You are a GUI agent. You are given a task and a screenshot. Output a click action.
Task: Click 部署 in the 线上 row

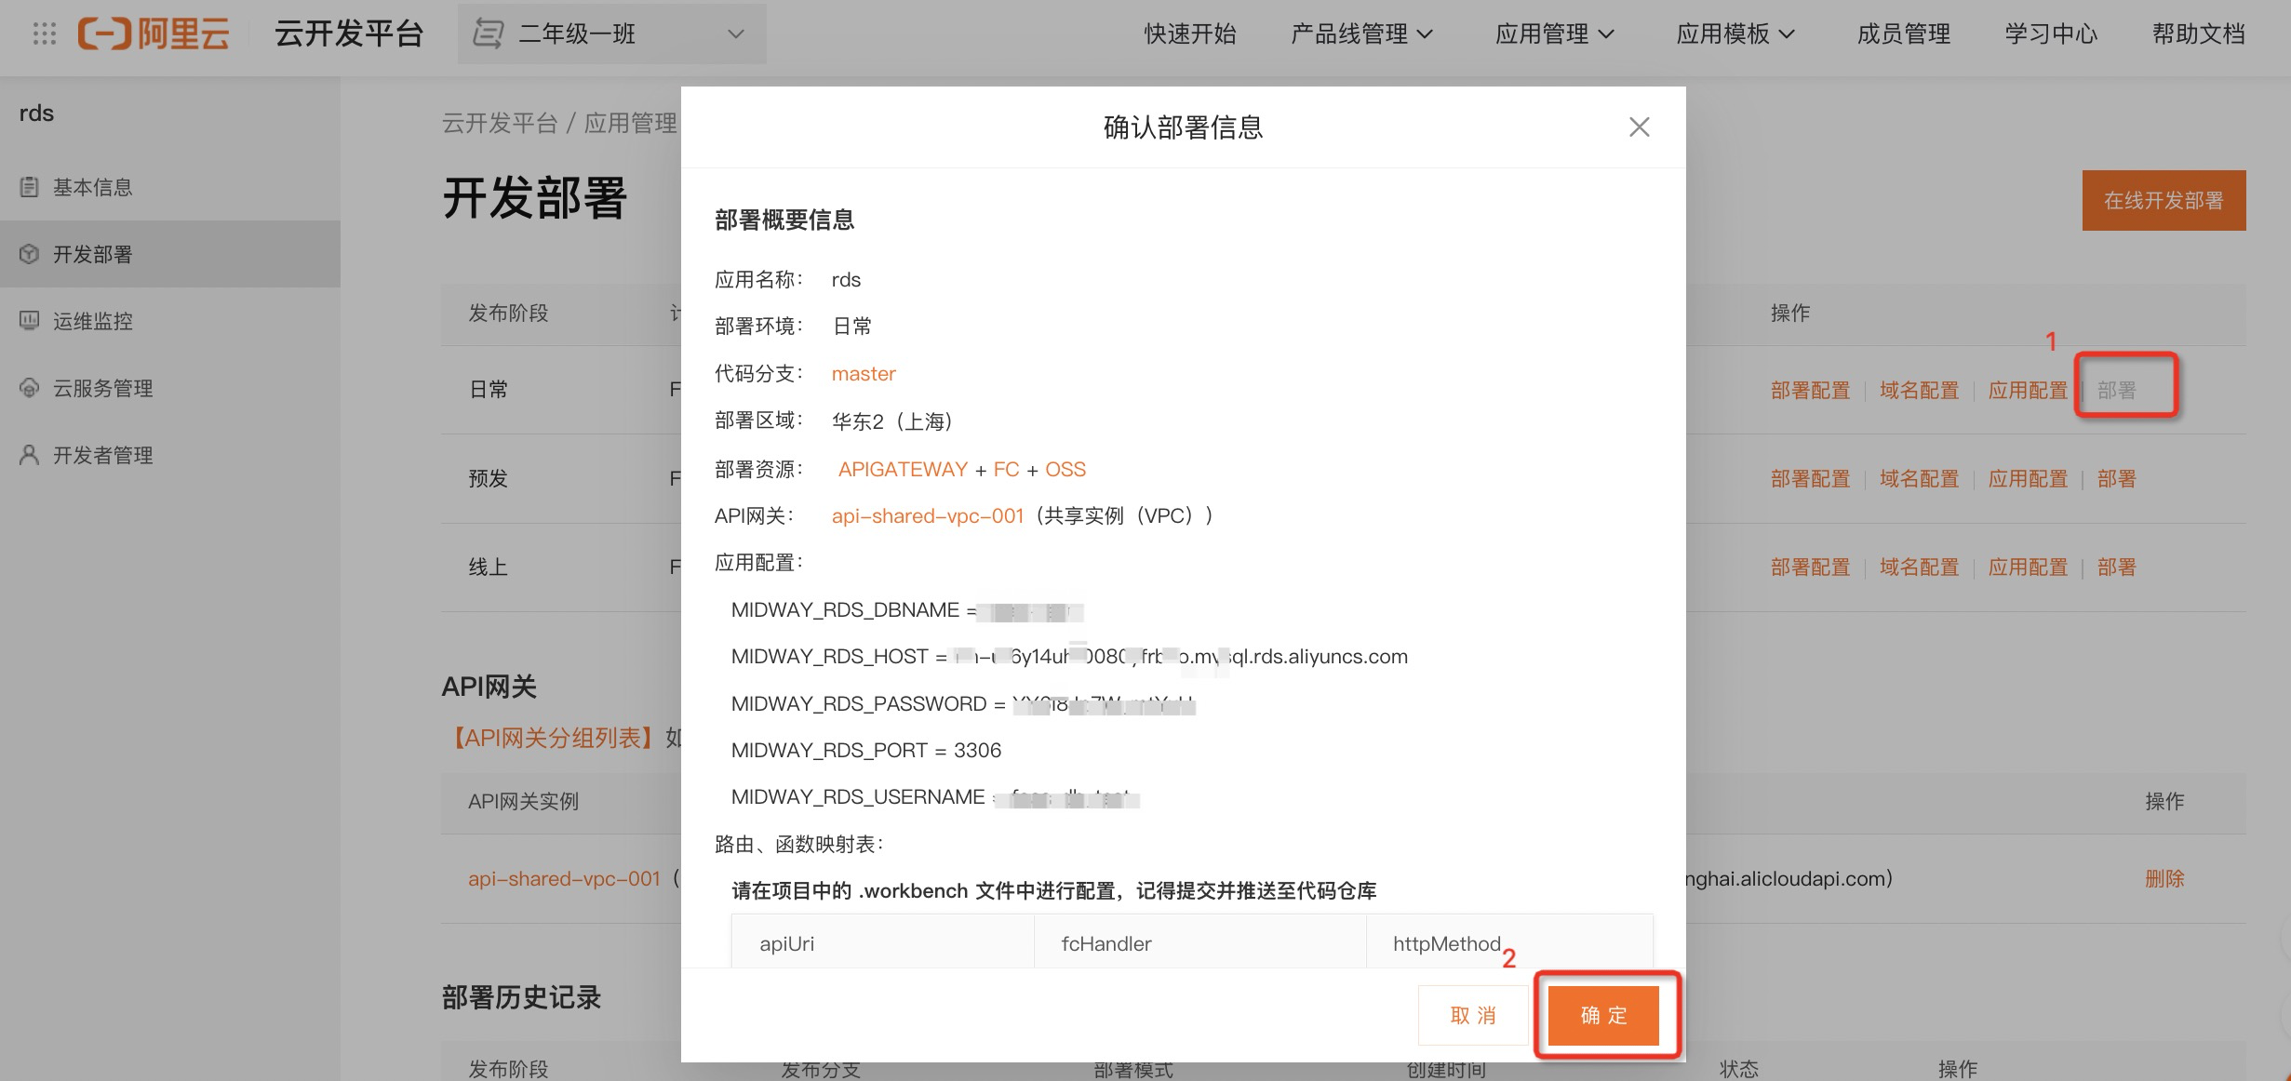[2117, 567]
